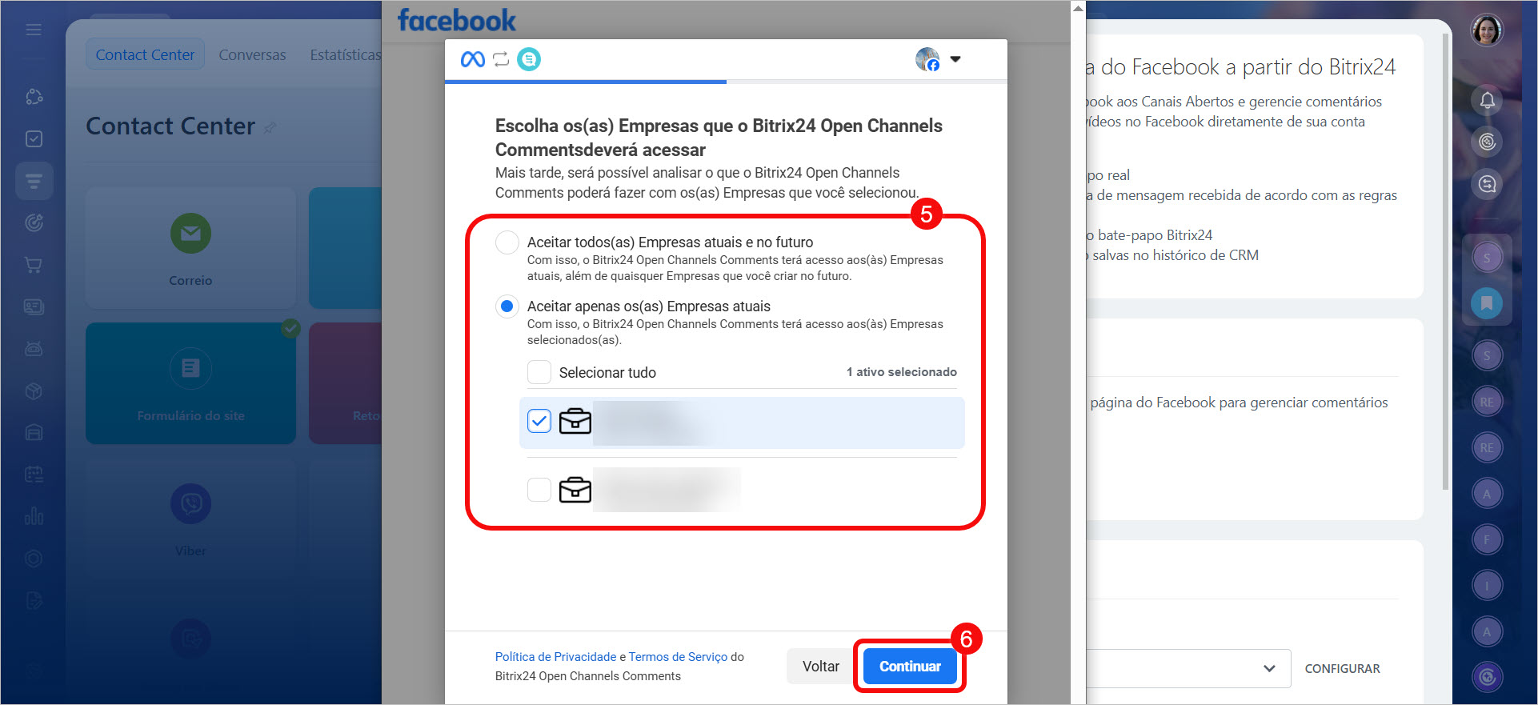
Task: Open the box inventory icon in the sidebar
Action: [34, 391]
